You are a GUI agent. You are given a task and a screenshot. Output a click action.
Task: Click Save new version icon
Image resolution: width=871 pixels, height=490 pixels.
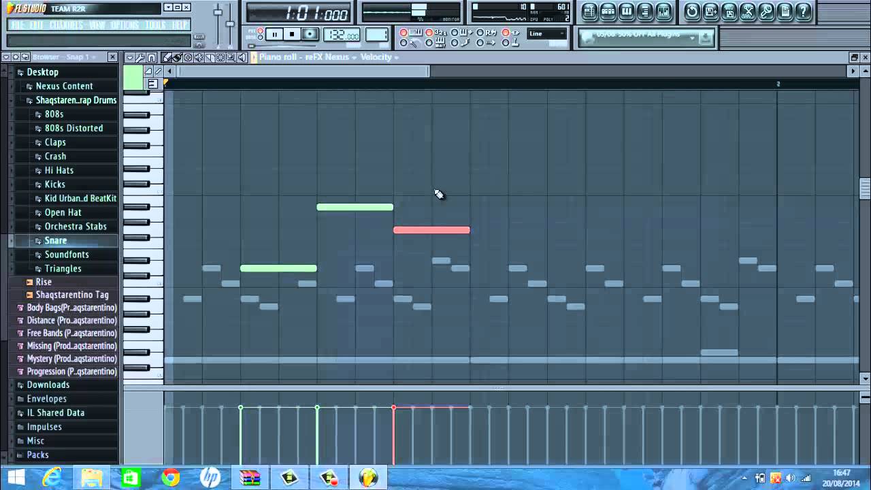(710, 11)
